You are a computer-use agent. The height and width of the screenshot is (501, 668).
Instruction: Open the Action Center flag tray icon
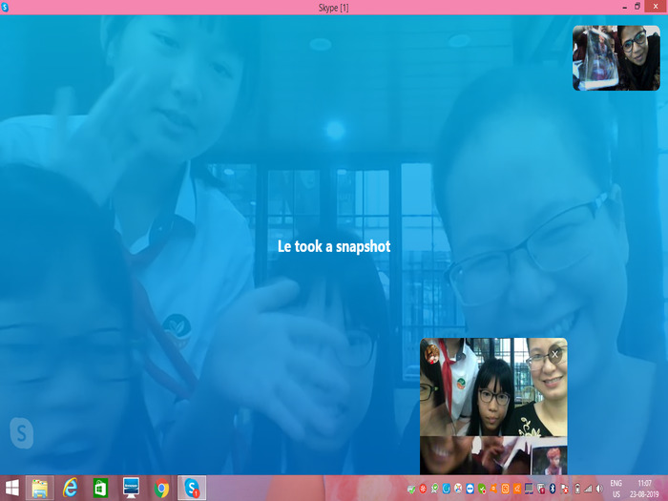[565, 489]
